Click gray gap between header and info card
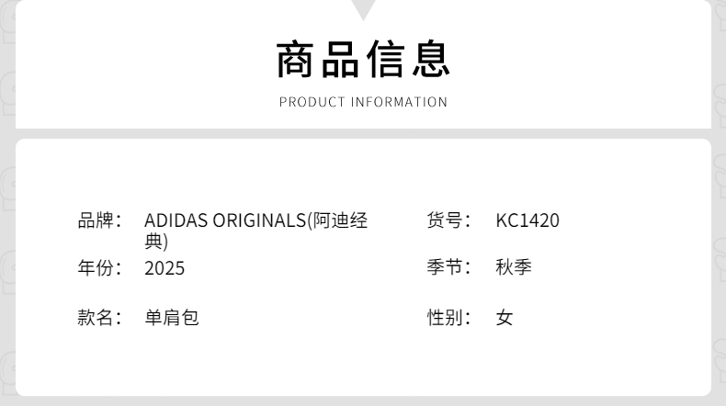Image resolution: width=726 pixels, height=406 pixels. [x=364, y=133]
